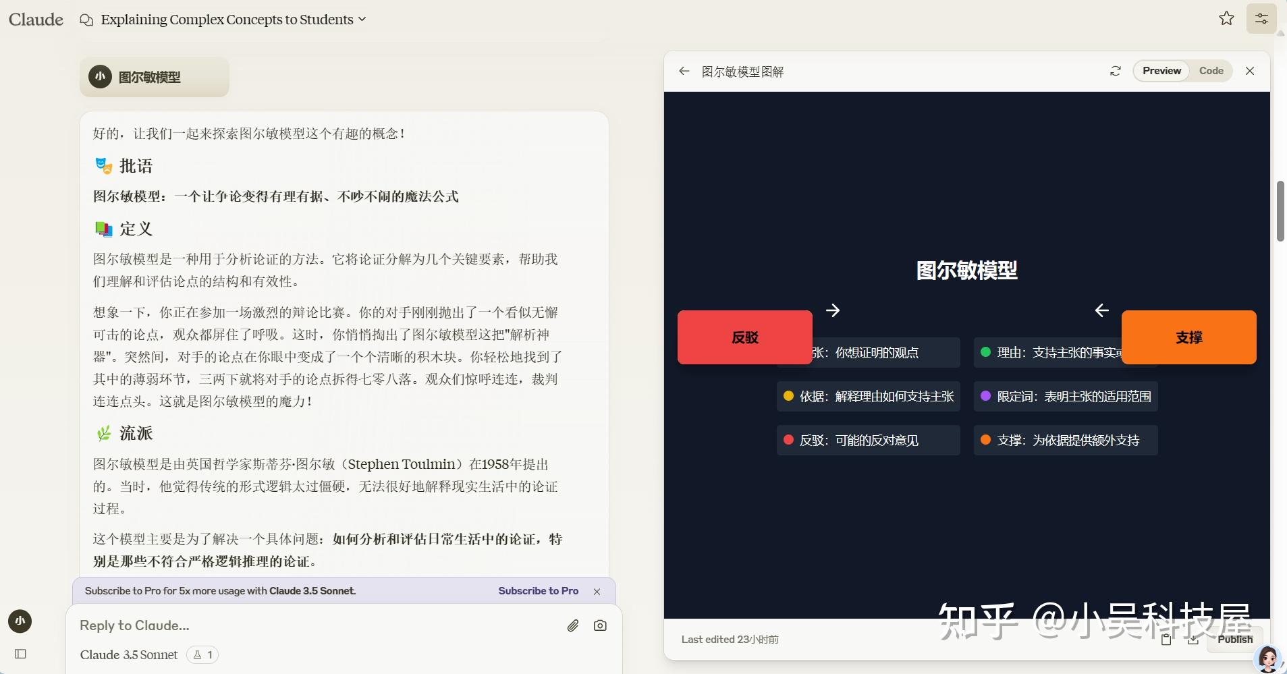The height and width of the screenshot is (674, 1287).
Task: Click the Publish button
Action: (x=1235, y=639)
